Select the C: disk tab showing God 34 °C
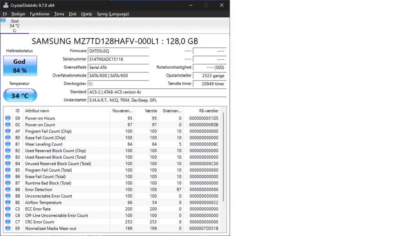Viewport: 393px width, 236px height. click(x=14, y=26)
